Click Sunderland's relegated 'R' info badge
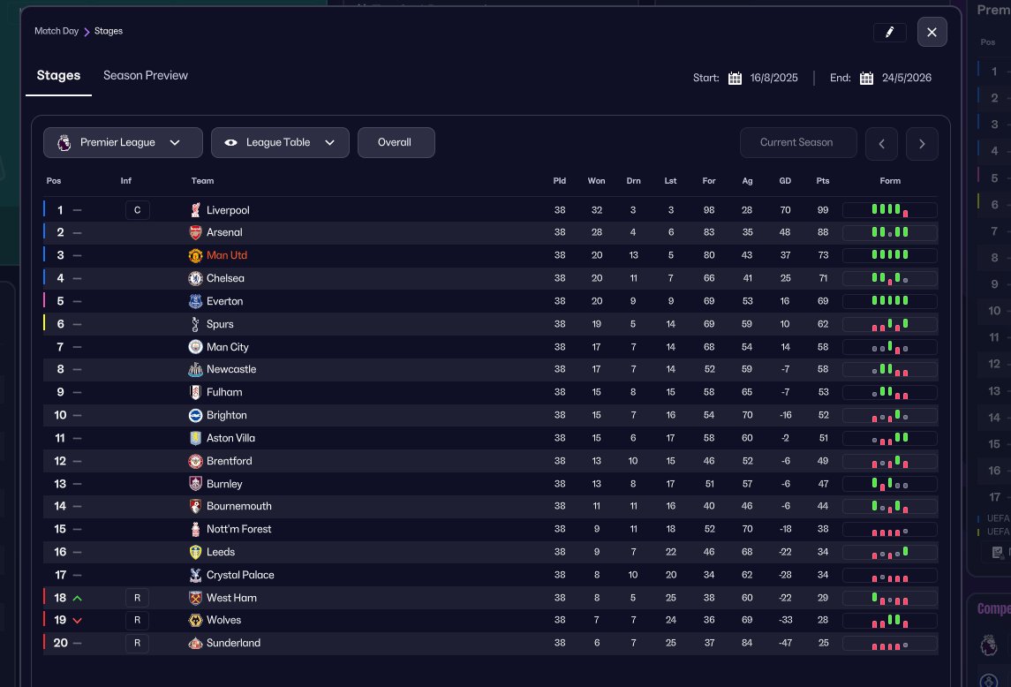 pyautogui.click(x=137, y=643)
